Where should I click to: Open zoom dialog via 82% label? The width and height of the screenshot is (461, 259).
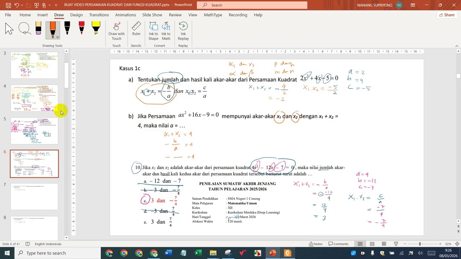(448, 244)
